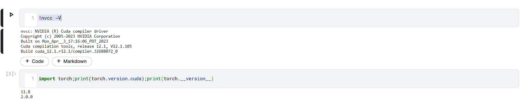
Task: Click the plus icon inside Code button
Action: click(27, 61)
